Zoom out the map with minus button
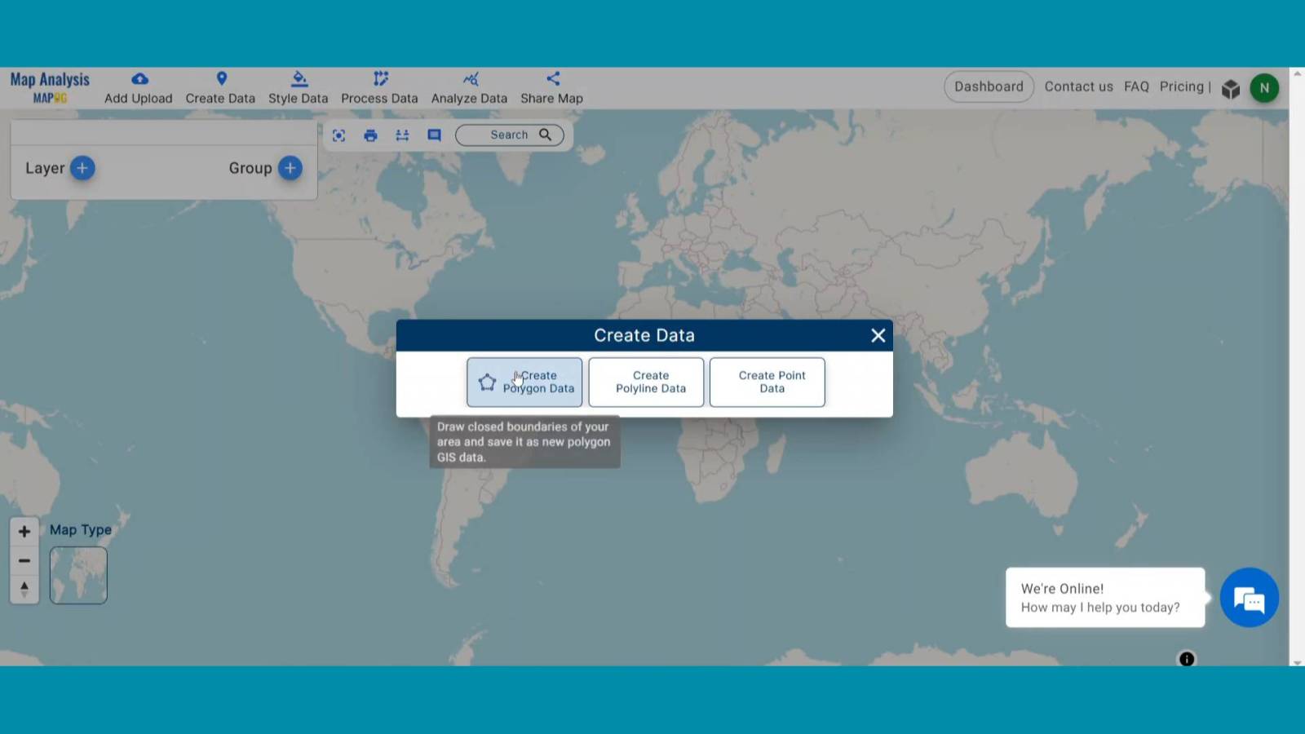This screenshot has width=1305, height=734. click(24, 560)
